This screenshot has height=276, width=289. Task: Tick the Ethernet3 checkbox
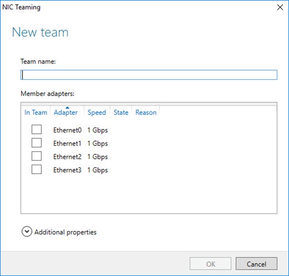point(36,169)
